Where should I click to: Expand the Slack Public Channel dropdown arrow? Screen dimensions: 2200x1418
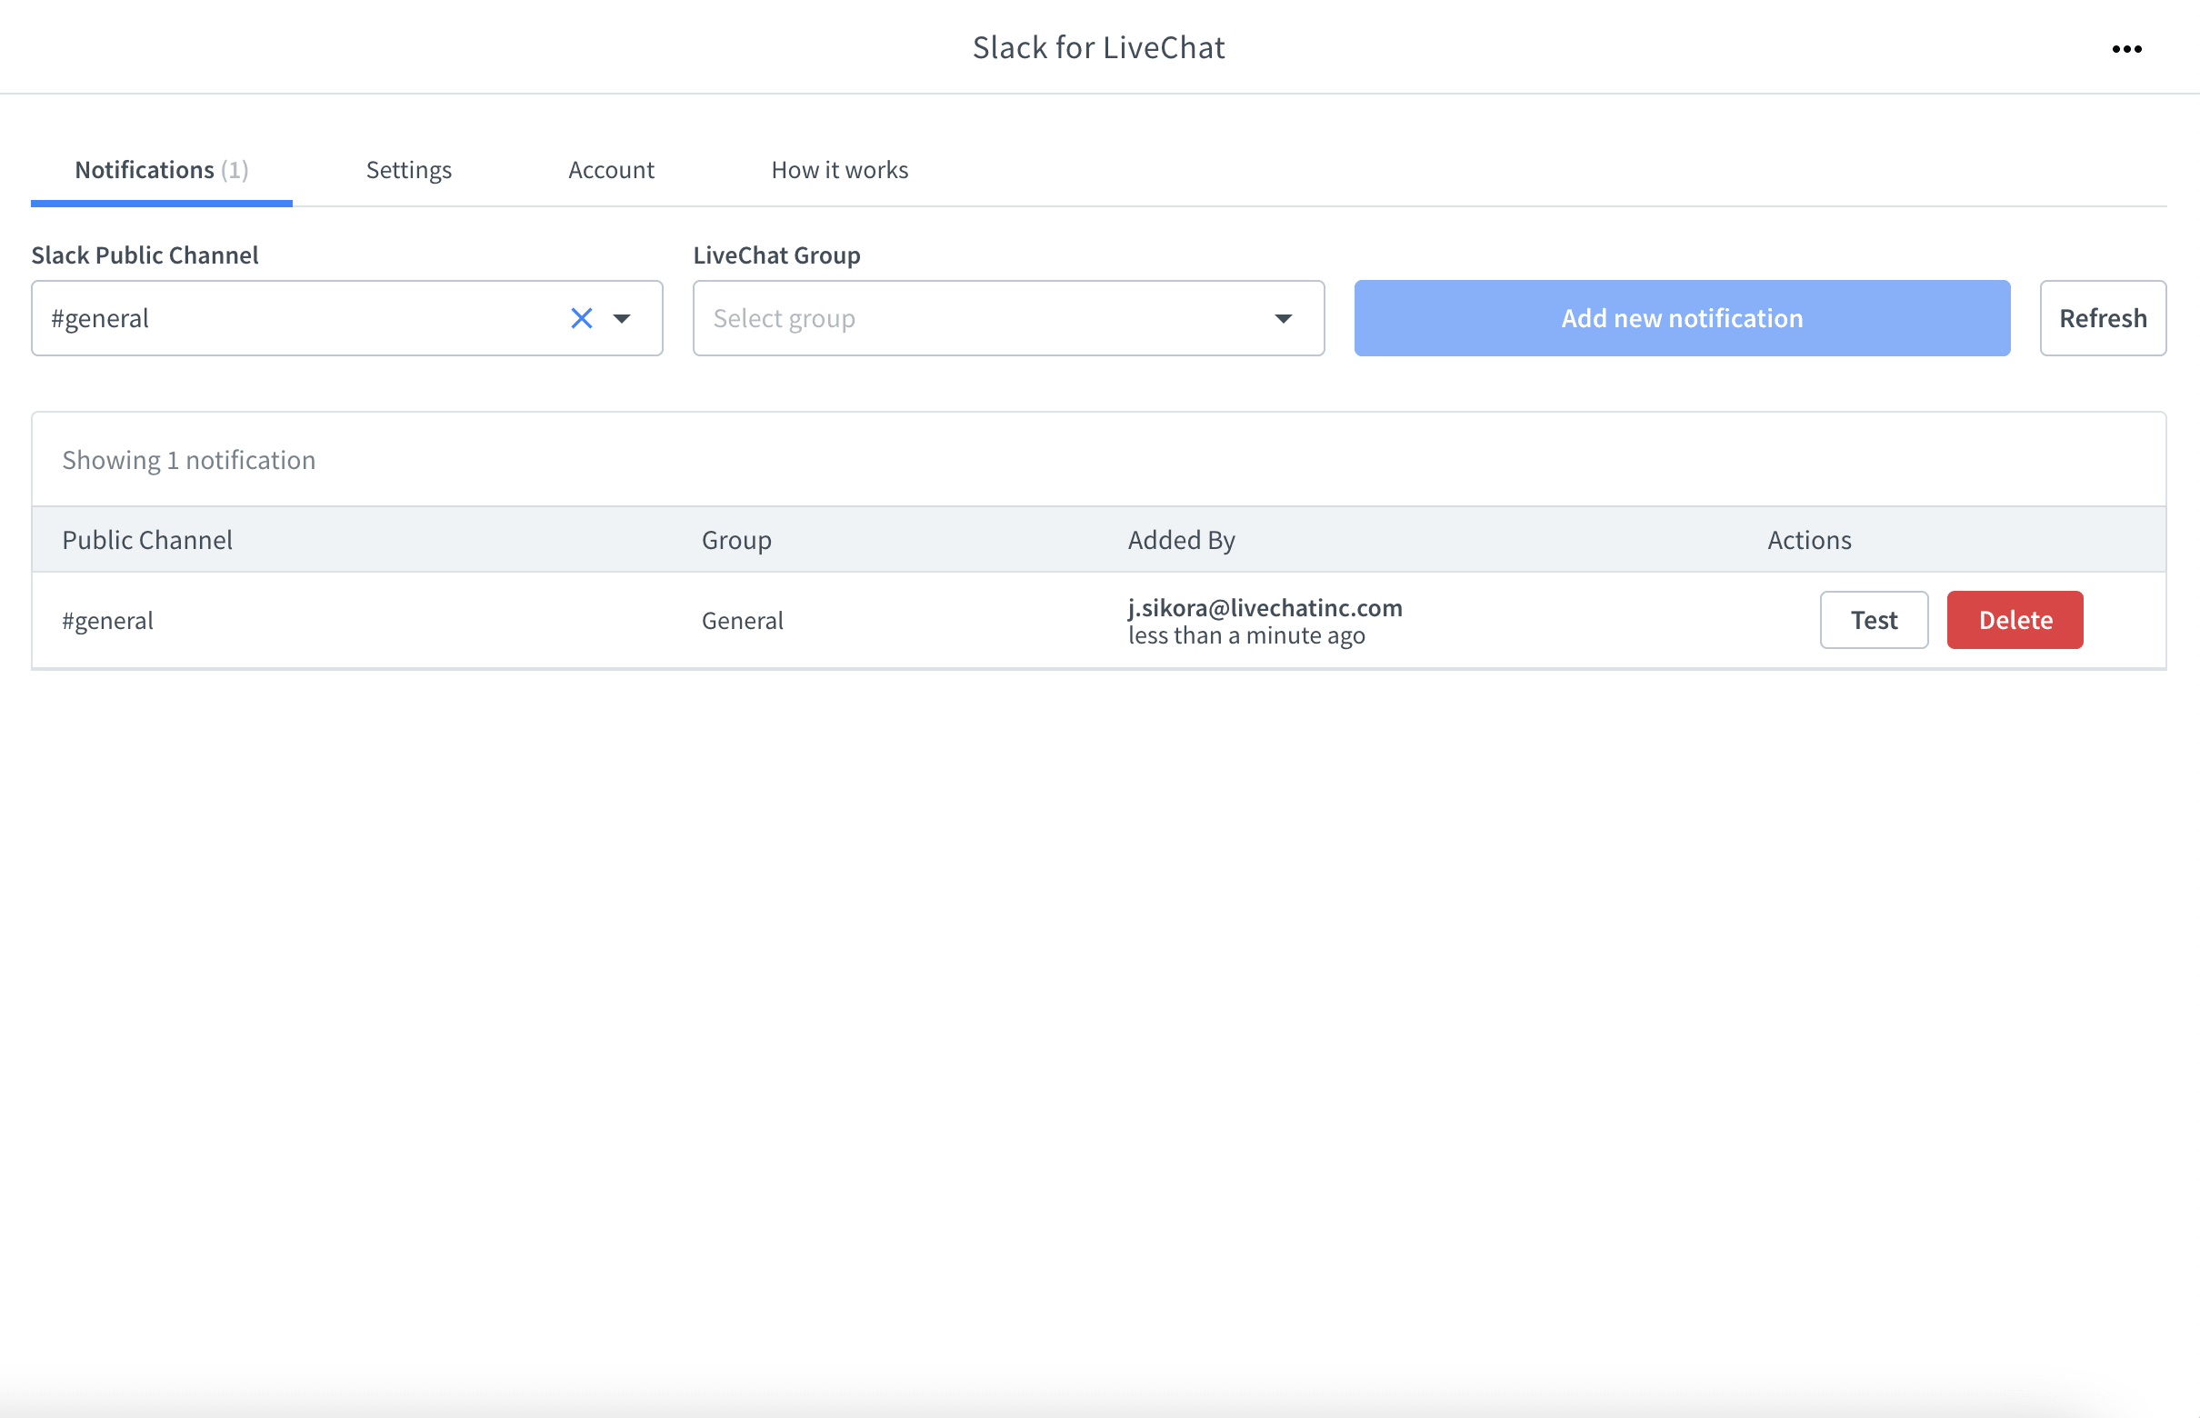623,318
